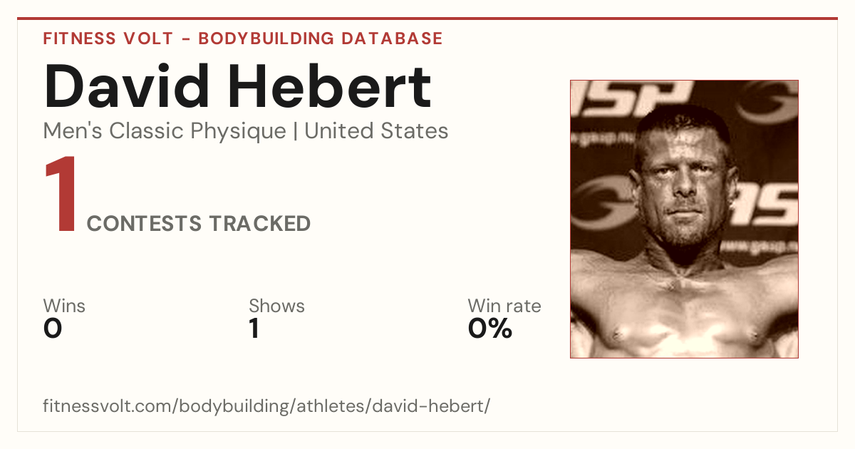The height and width of the screenshot is (449, 855).
Task: Click the Shows stat label
Action: tap(276, 306)
